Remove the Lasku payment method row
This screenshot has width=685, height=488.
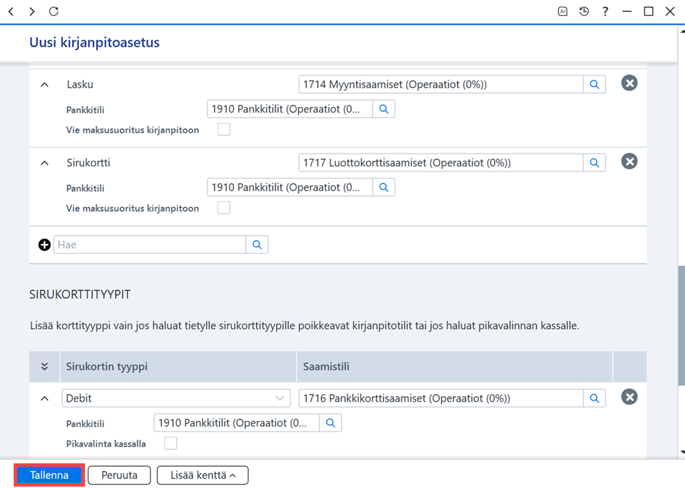pos(629,83)
